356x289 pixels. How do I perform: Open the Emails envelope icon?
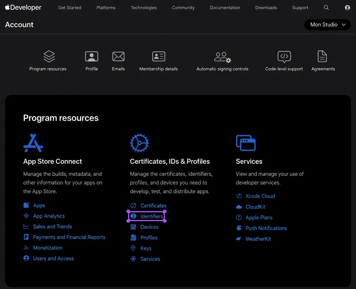118,56
